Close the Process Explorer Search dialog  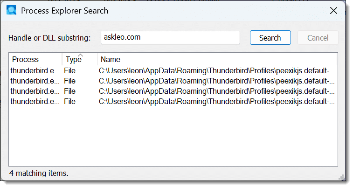tap(333, 11)
